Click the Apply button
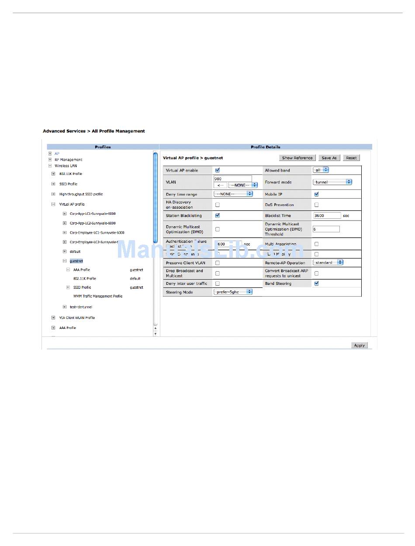415x546 pixels. point(359,345)
